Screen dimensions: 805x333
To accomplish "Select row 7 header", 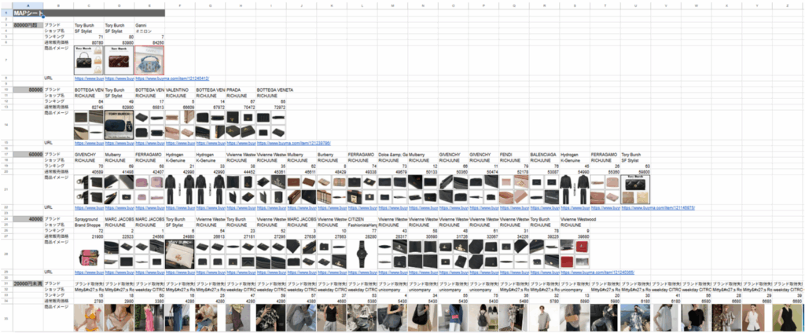I will 6,60.
